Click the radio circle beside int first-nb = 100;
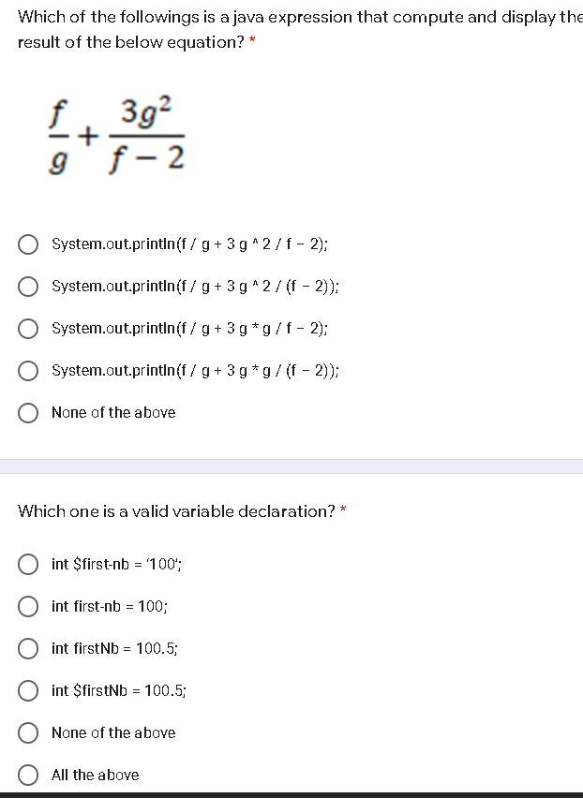Image resolution: width=583 pixels, height=798 pixels. [x=28, y=606]
